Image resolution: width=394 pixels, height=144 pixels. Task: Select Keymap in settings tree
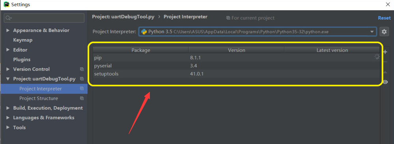pos(22,40)
